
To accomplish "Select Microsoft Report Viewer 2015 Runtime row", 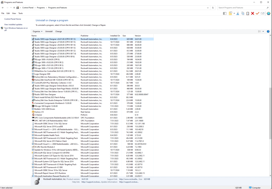I will click(x=92, y=173).
